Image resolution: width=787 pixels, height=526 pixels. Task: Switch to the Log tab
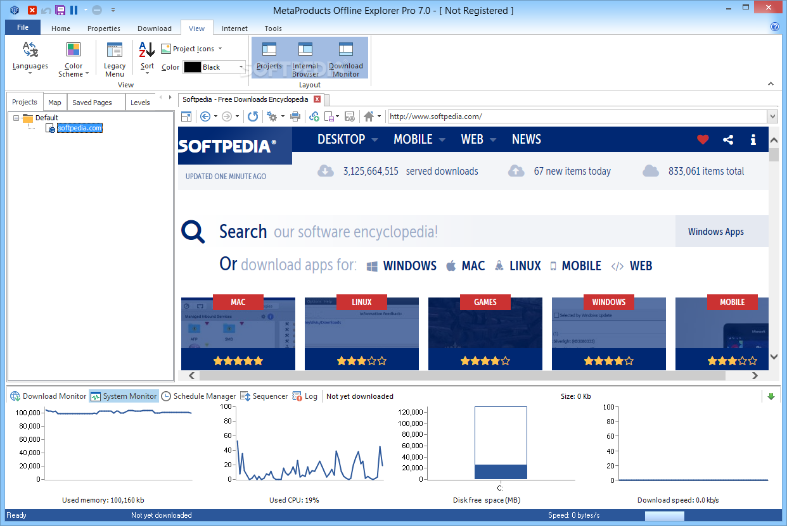pyautogui.click(x=305, y=396)
